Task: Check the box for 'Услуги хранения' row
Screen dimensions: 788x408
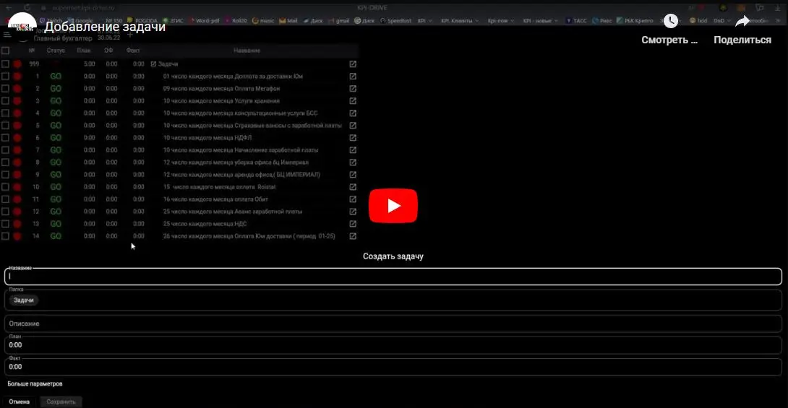Action: pyautogui.click(x=6, y=101)
